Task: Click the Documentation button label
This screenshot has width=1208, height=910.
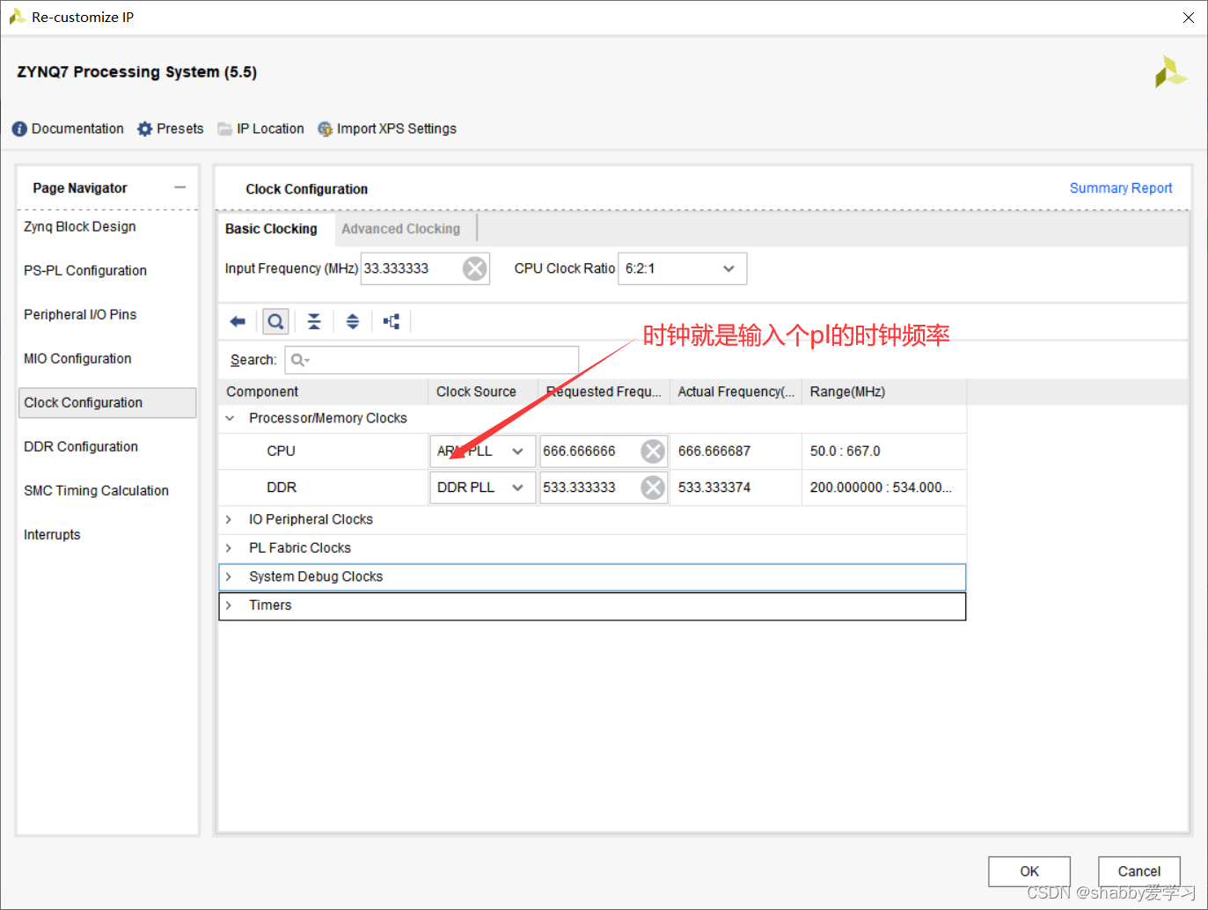Action: coord(77,128)
